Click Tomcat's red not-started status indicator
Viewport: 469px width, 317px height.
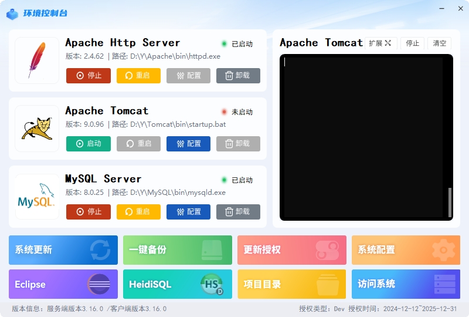(x=224, y=112)
